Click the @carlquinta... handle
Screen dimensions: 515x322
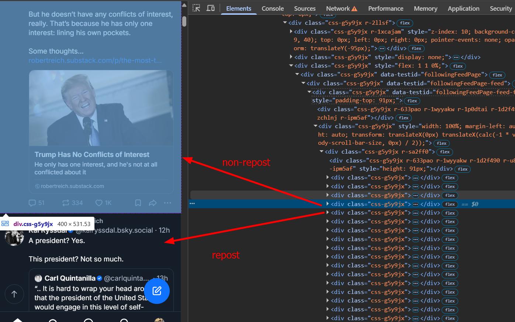[x=127, y=278]
